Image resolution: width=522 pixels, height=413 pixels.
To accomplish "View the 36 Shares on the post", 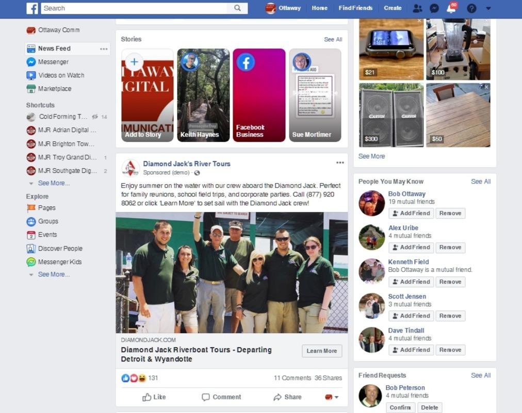I will pos(328,378).
